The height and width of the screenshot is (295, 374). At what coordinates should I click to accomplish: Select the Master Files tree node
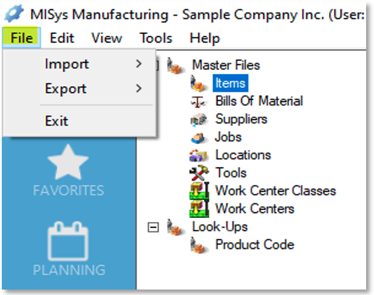pos(226,65)
